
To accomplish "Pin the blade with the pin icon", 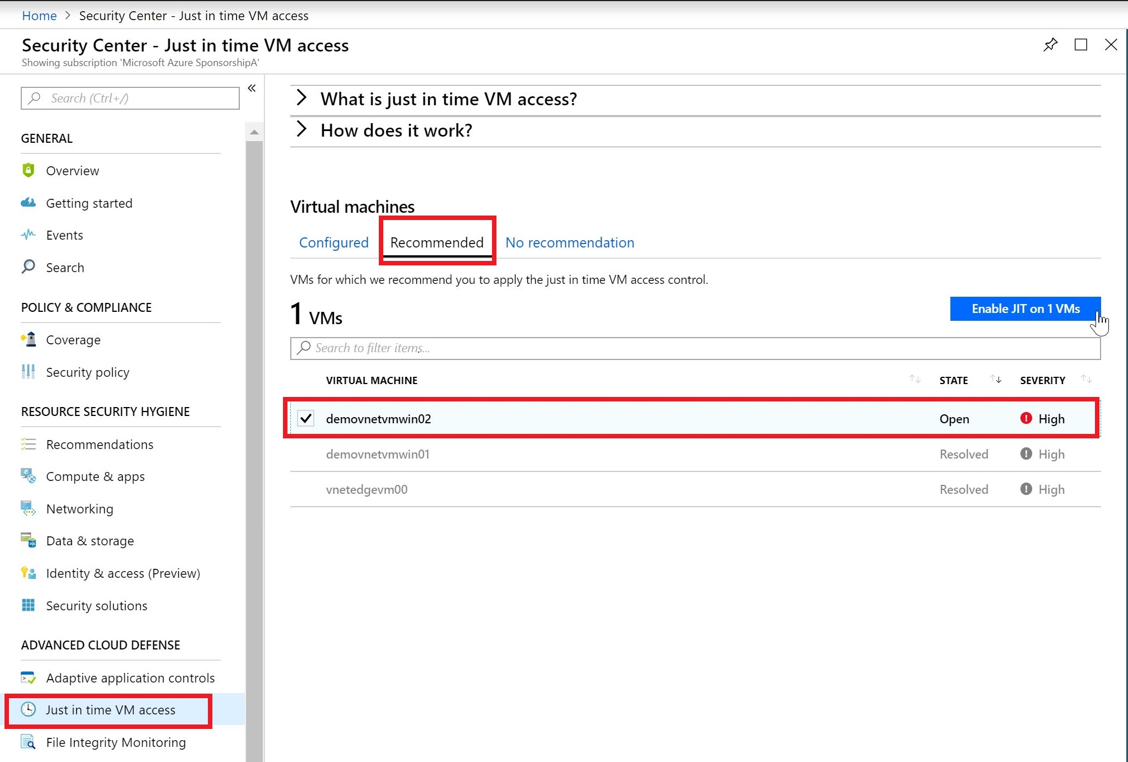I will point(1050,45).
